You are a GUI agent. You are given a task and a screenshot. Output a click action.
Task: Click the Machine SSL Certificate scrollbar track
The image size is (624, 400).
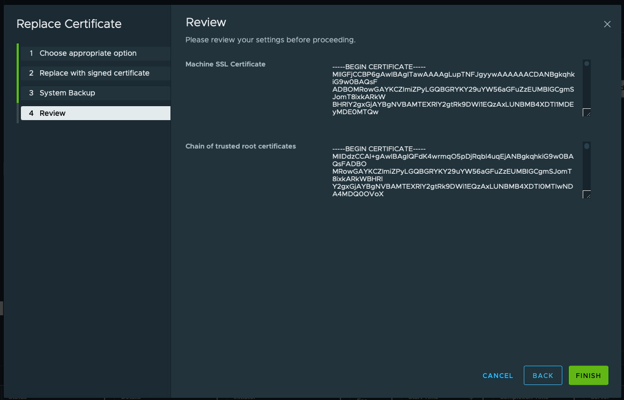pyautogui.click(x=586, y=91)
